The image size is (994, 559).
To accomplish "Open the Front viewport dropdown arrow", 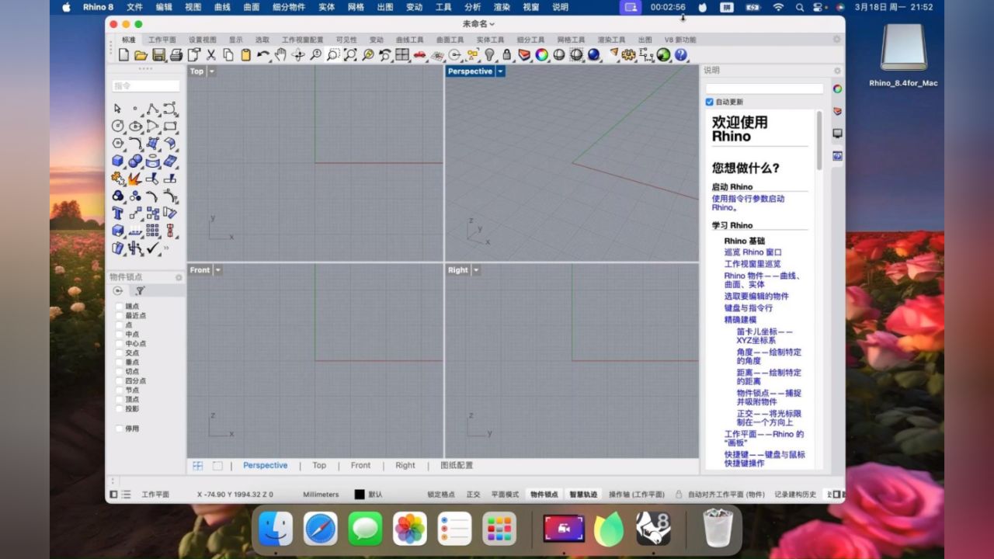I will point(218,270).
